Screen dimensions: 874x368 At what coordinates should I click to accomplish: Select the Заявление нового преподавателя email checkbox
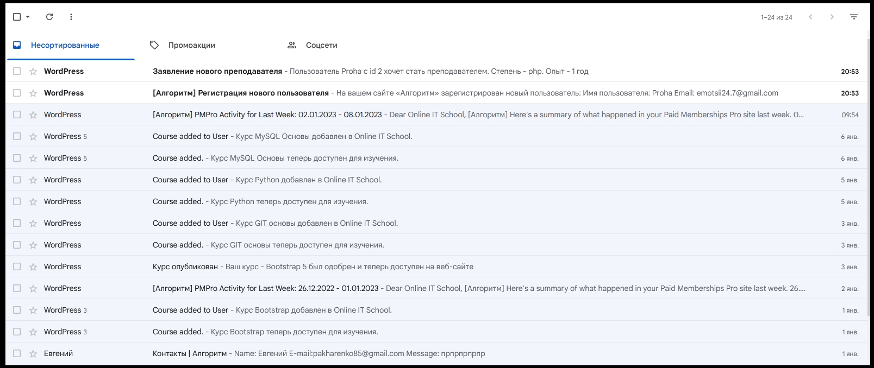click(x=17, y=71)
